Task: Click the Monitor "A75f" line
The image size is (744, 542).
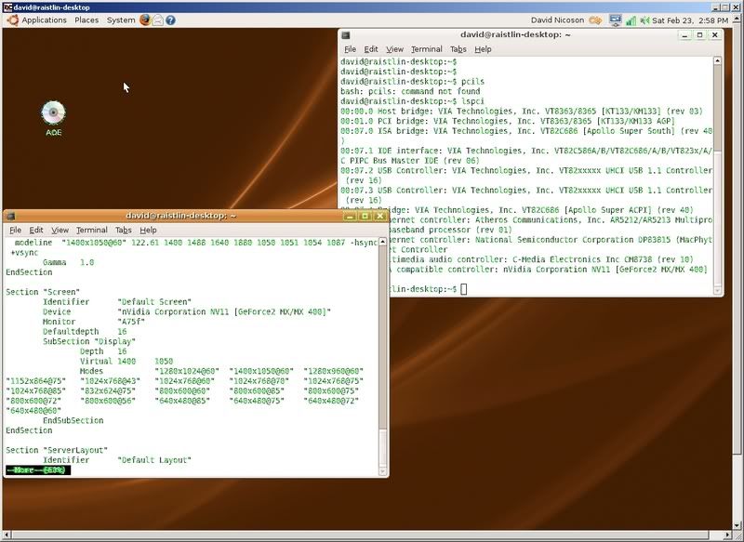Action: [94, 322]
